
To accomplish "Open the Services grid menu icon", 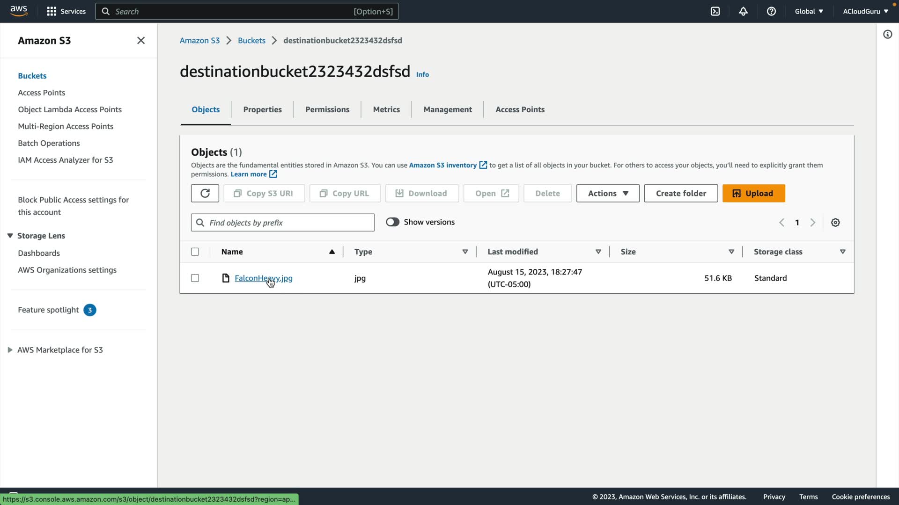I will 52,11.
